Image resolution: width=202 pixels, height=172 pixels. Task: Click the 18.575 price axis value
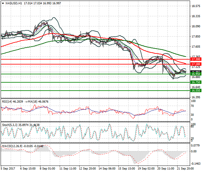196,6
